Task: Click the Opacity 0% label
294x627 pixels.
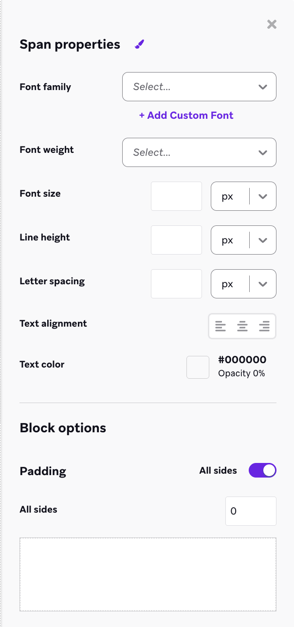Action: (241, 373)
